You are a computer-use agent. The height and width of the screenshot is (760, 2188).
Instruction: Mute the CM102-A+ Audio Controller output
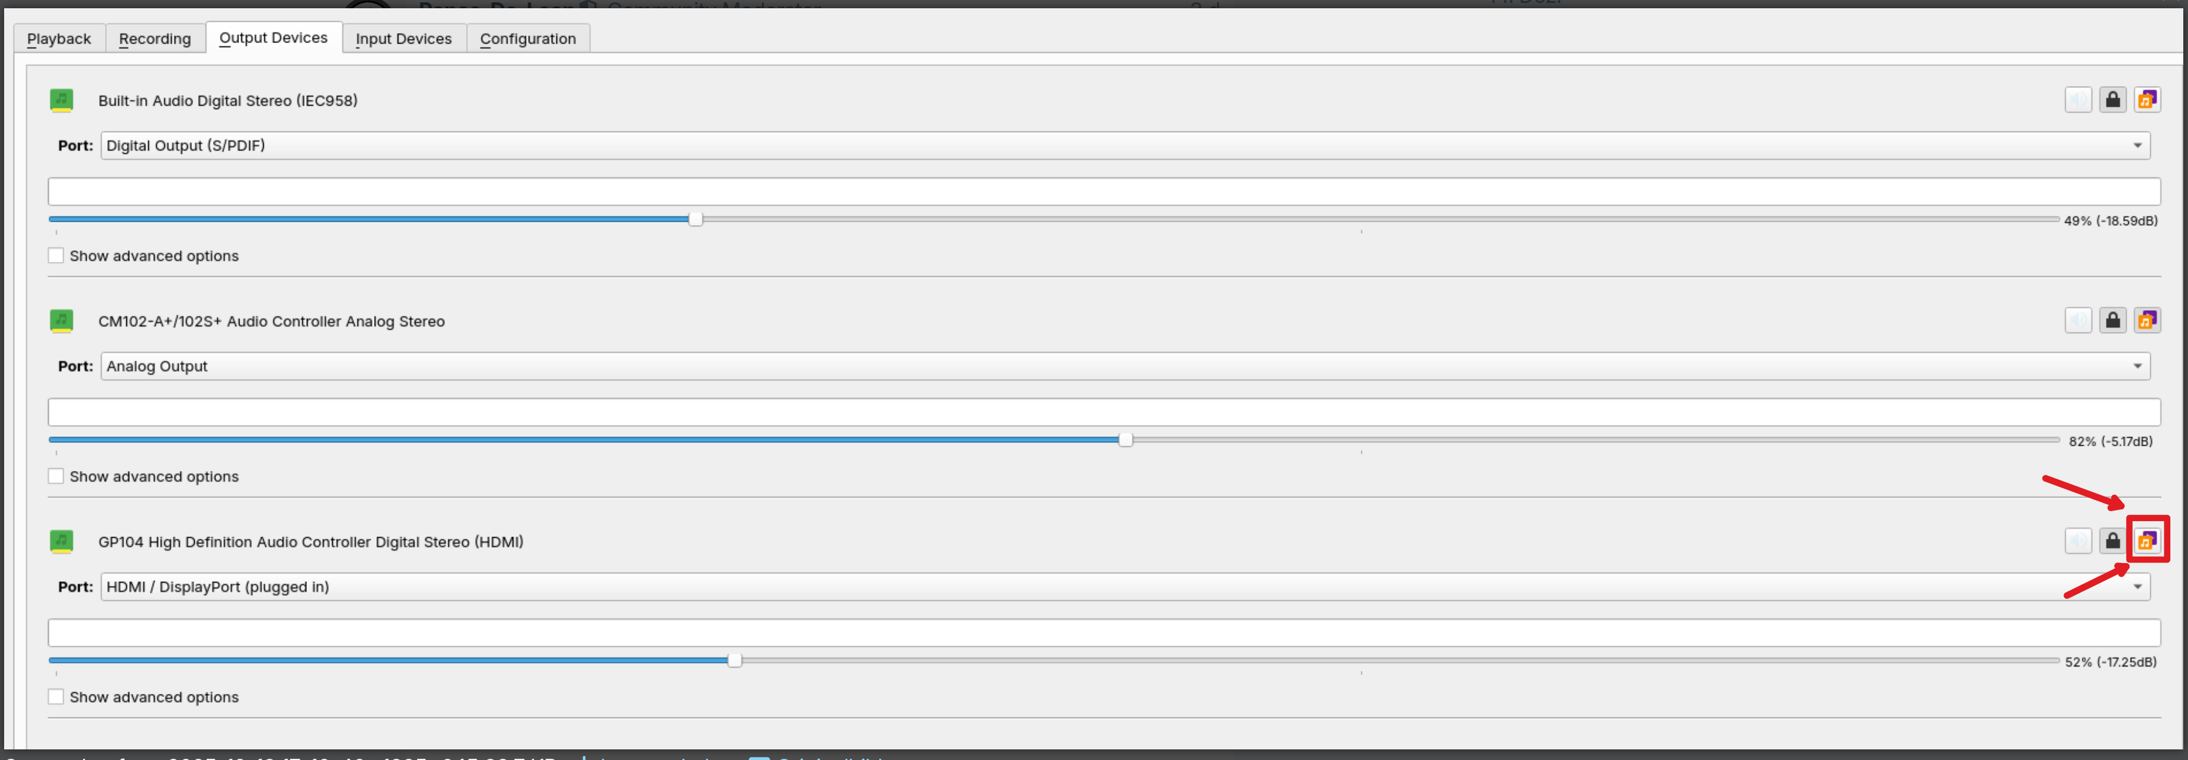(x=2078, y=321)
